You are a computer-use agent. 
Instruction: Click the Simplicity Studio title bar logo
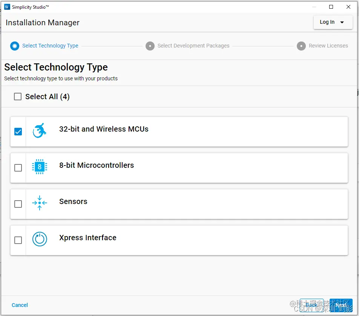tap(7, 7)
